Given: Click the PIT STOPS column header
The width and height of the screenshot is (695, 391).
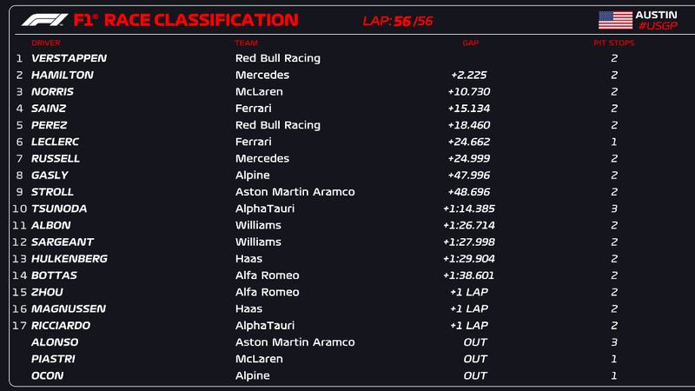Looking at the screenshot, I should tap(613, 43).
